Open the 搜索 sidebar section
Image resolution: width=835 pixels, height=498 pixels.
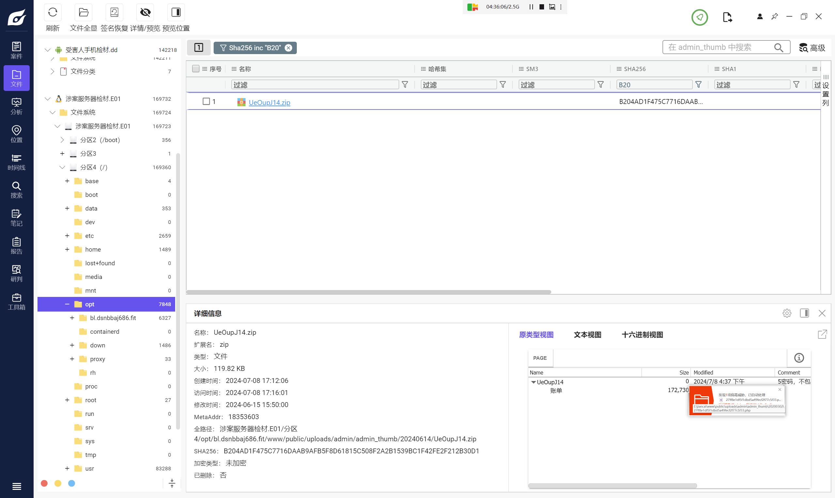16,190
